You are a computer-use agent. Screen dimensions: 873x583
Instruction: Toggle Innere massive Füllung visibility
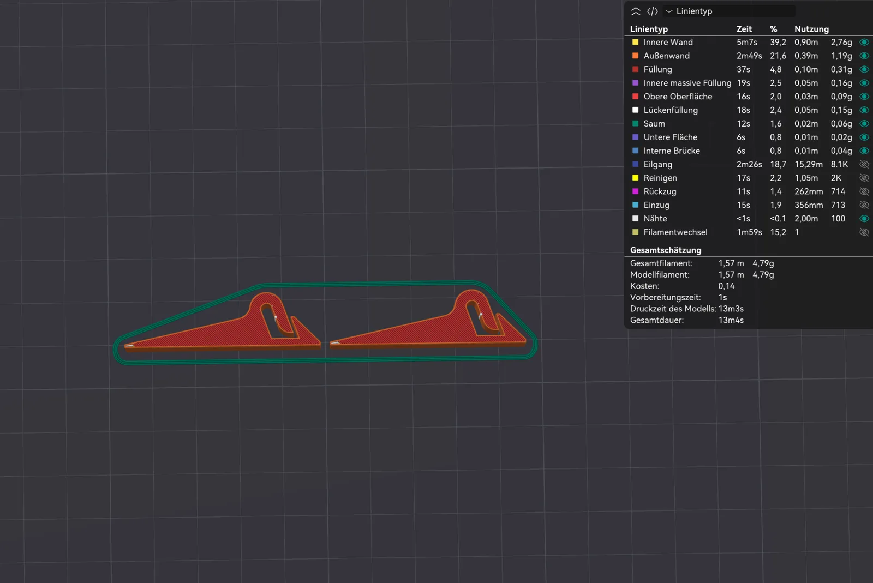(x=864, y=83)
